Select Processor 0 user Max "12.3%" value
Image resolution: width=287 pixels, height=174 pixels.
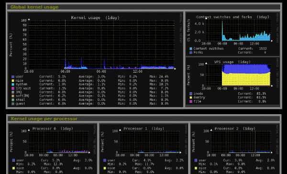click(x=57, y=164)
